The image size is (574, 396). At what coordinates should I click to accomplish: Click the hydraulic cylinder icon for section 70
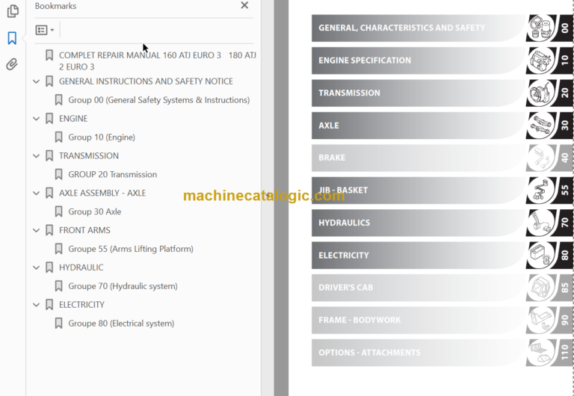[541, 223]
